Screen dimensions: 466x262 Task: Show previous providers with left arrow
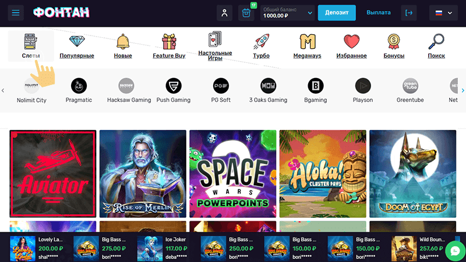coord(3,91)
